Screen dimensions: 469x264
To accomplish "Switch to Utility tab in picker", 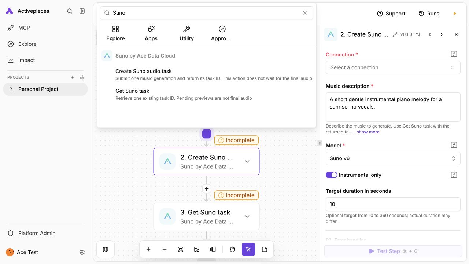I will 187,33.
